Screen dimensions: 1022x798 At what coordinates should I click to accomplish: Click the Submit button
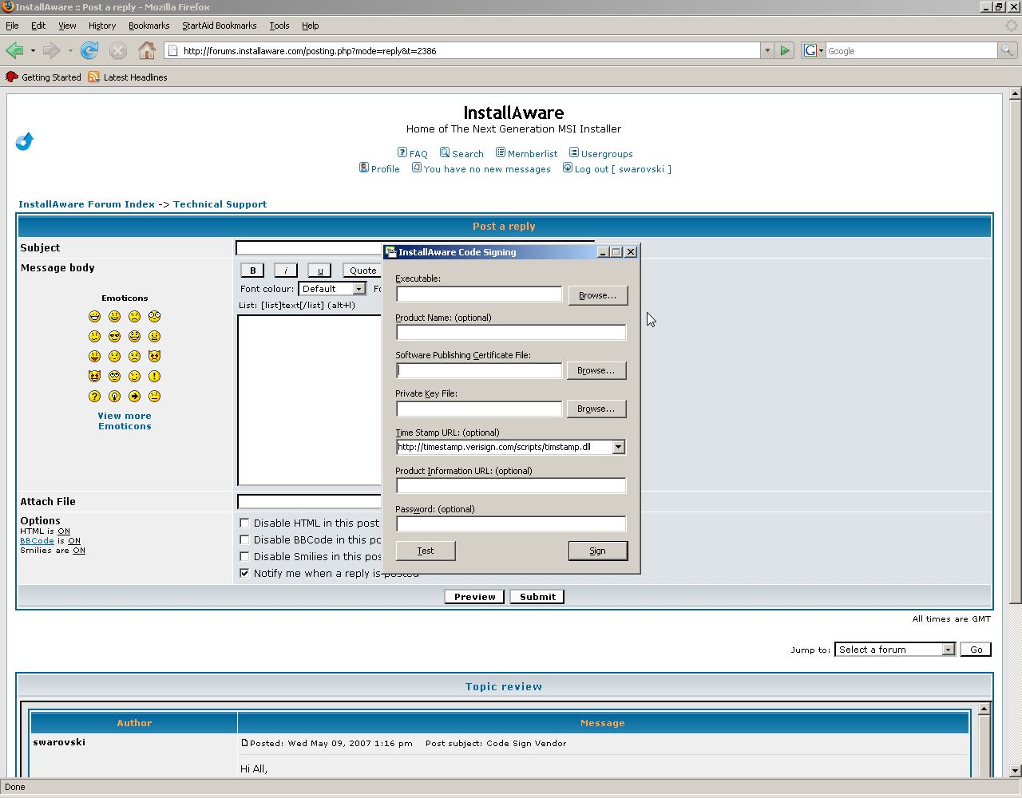[x=537, y=597]
